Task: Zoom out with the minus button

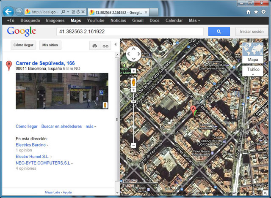Action: pos(134,145)
